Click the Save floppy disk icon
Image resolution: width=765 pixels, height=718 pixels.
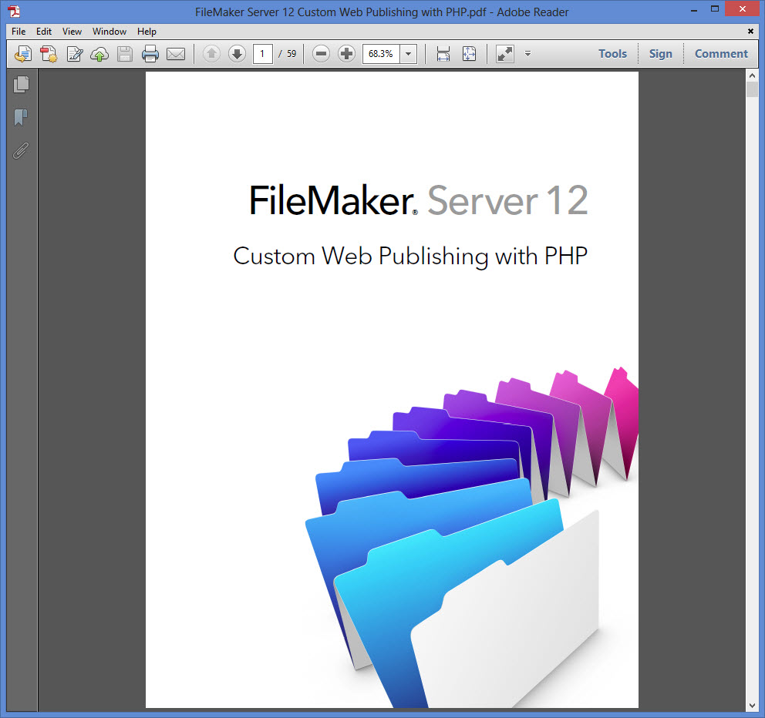coord(125,54)
